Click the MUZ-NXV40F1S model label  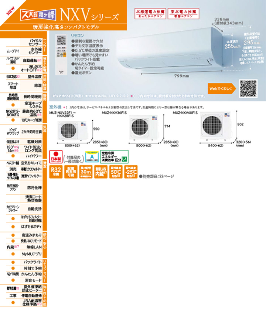(x=185, y=113)
